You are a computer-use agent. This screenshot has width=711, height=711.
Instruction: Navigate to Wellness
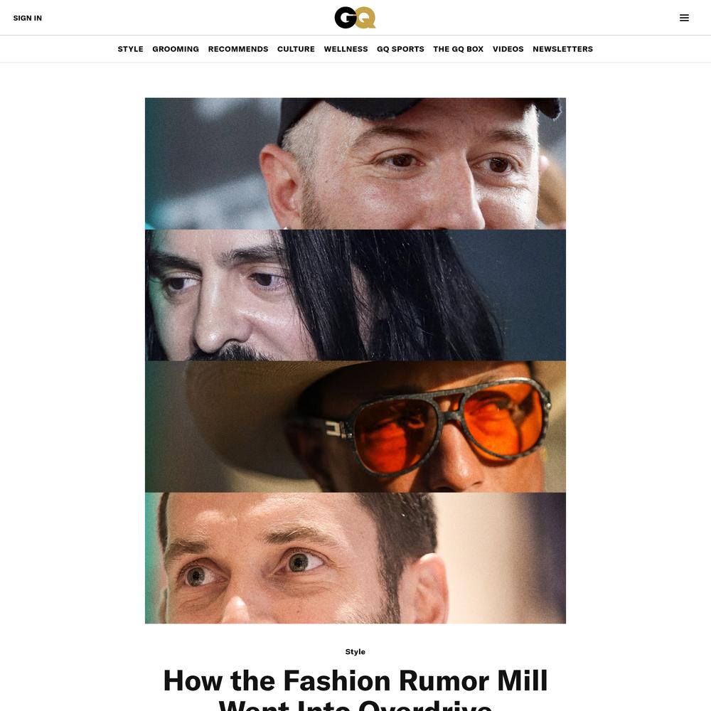(346, 49)
